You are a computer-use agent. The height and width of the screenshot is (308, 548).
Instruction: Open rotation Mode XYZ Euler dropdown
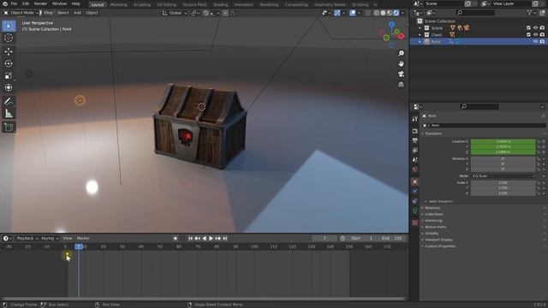click(503, 176)
